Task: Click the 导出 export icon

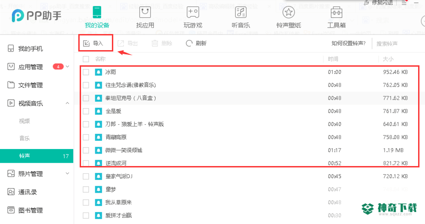Action: pyautogui.click(x=121, y=43)
